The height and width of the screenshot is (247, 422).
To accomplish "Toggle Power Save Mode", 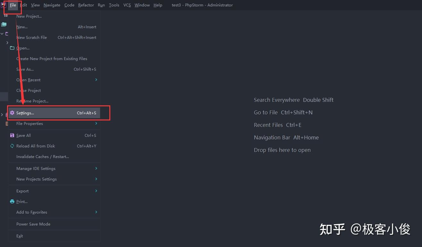I will click(x=54, y=224).
